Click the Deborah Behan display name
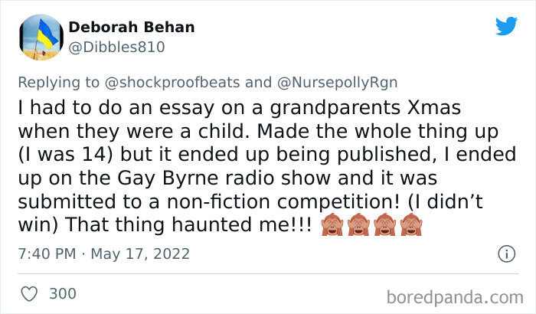This screenshot has width=536, height=314. click(132, 28)
